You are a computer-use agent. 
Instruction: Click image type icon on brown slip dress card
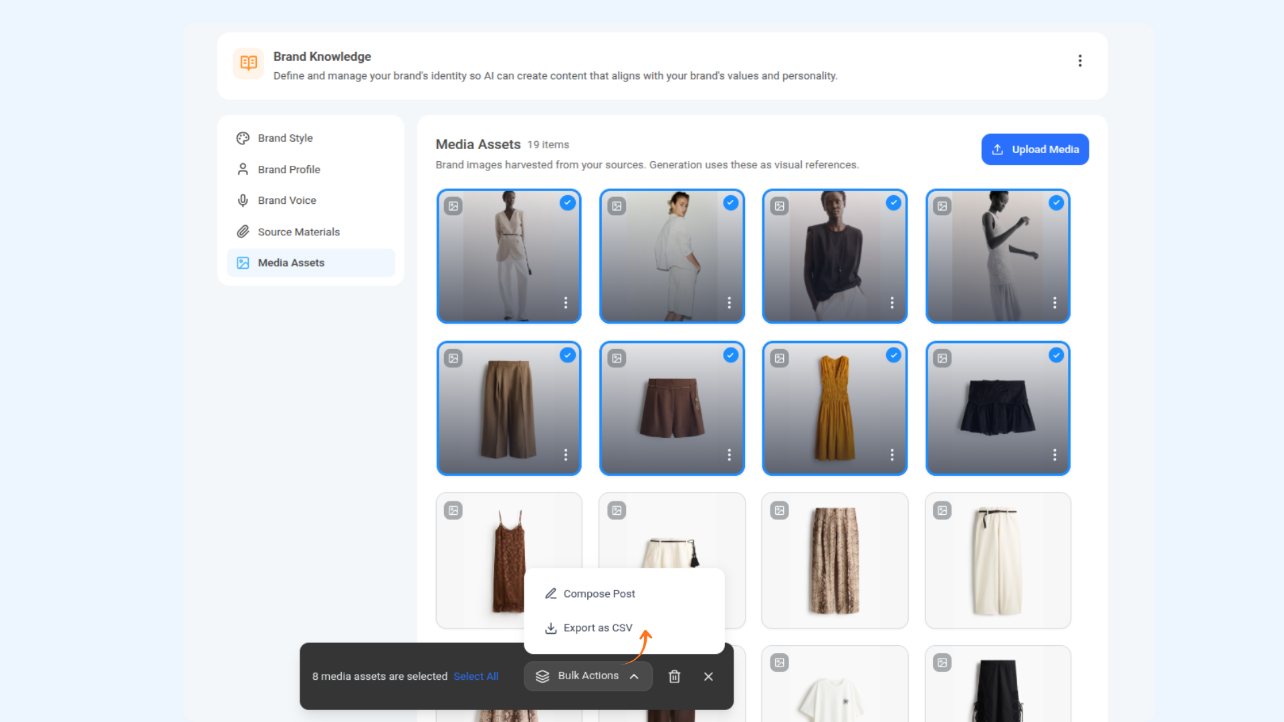tap(453, 511)
